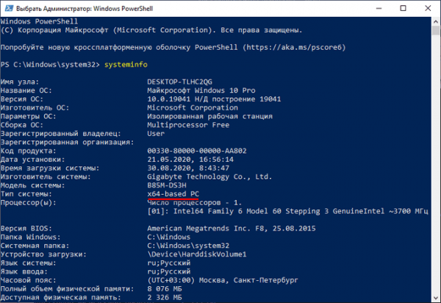Image resolution: width=441 pixels, height=303 pixels.
Task: Click system folder value 'C:\Windows\system32'
Action: tap(188, 246)
